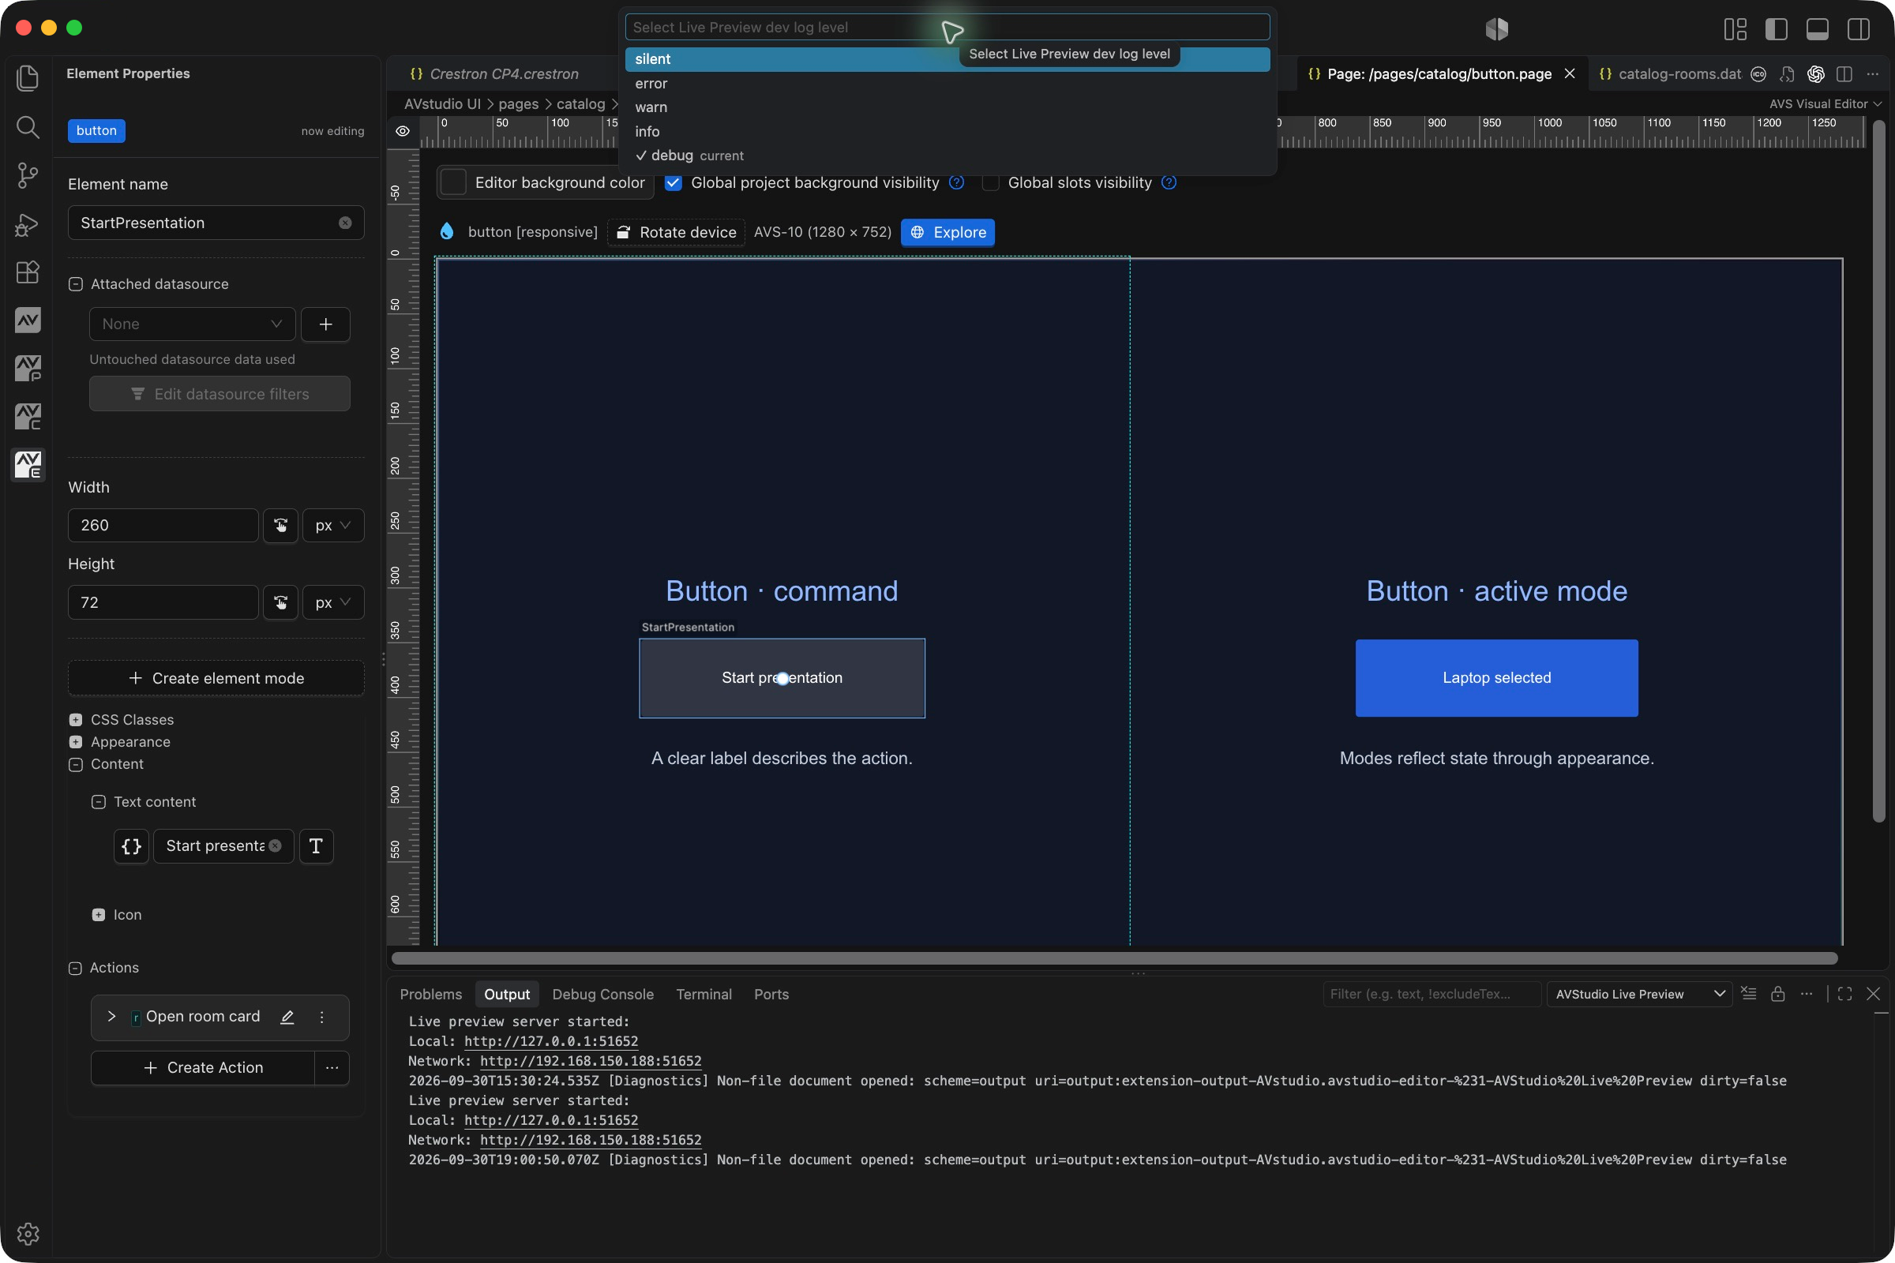The height and width of the screenshot is (1263, 1895).
Task: Click the Create Action button
Action: click(203, 1067)
